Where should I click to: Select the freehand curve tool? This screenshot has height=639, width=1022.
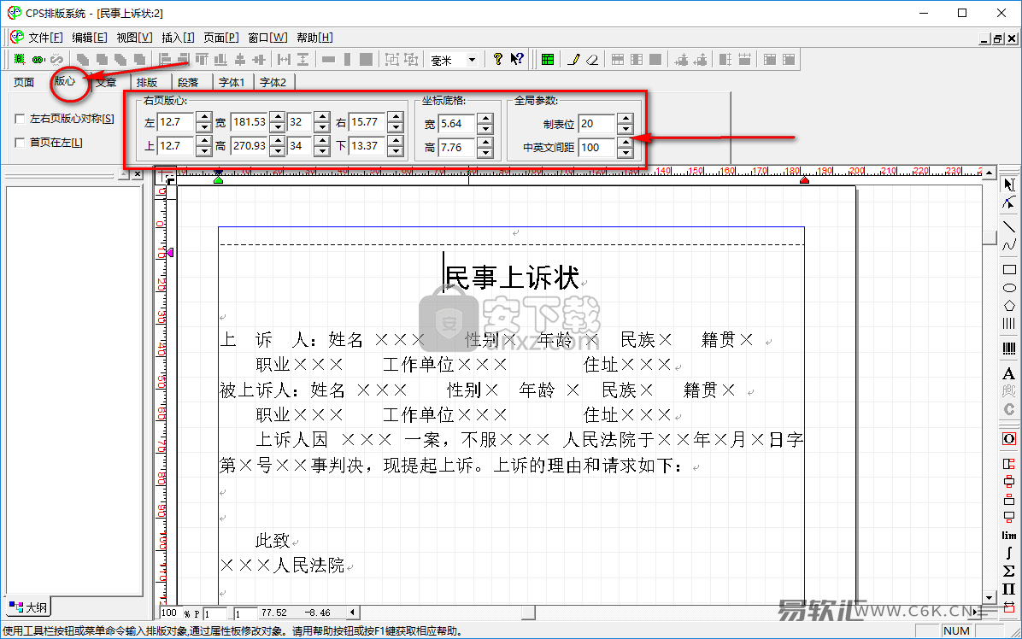(1009, 245)
